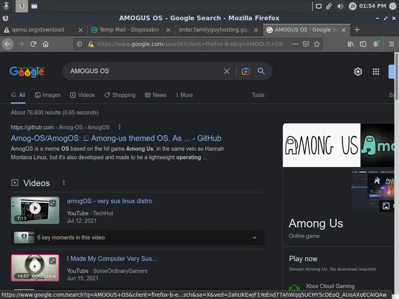The width and height of the screenshot is (399, 299).
Task: Switch to the Temp Mail tab
Action: (129, 30)
